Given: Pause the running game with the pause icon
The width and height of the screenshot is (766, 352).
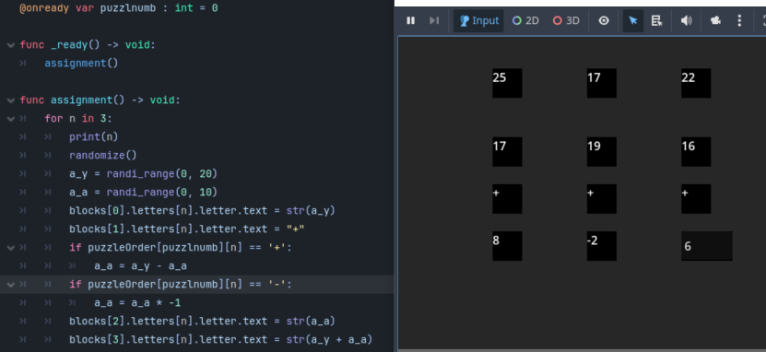Looking at the screenshot, I should pos(411,20).
